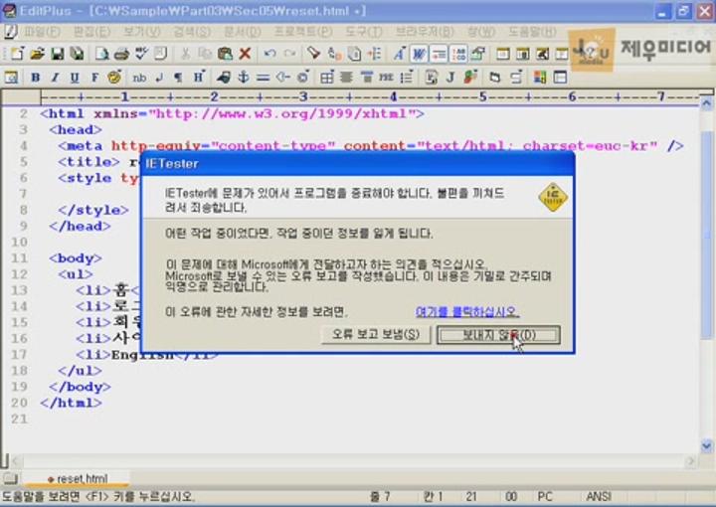Open the 프로젝트(P) menu
716x507 pixels.
tap(303, 32)
